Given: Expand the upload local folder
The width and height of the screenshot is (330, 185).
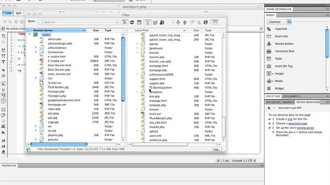Looking at the screenshot, I should pos(137,131).
